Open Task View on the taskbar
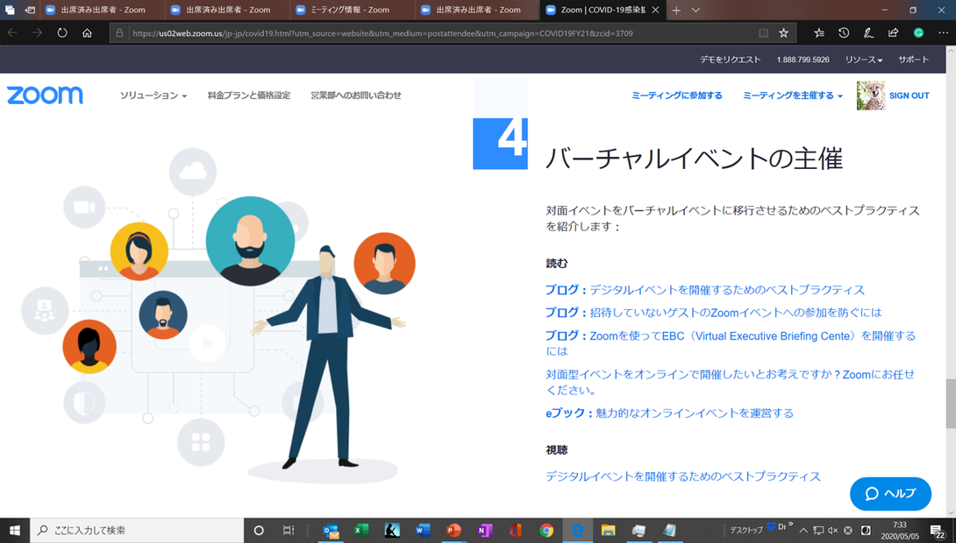 pos(289,530)
